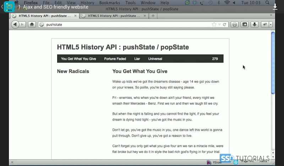This screenshot has width=284, height=166.
Task: Open You Get What You Give nav link
Action: coord(78,59)
